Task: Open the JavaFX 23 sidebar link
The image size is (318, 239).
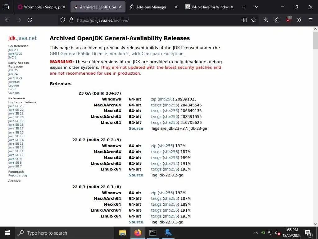Action: pyautogui.click(x=16, y=54)
